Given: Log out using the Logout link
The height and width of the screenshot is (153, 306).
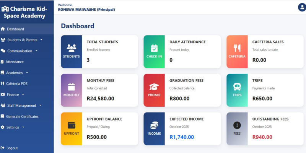Looking at the screenshot, I should pos(12,148).
